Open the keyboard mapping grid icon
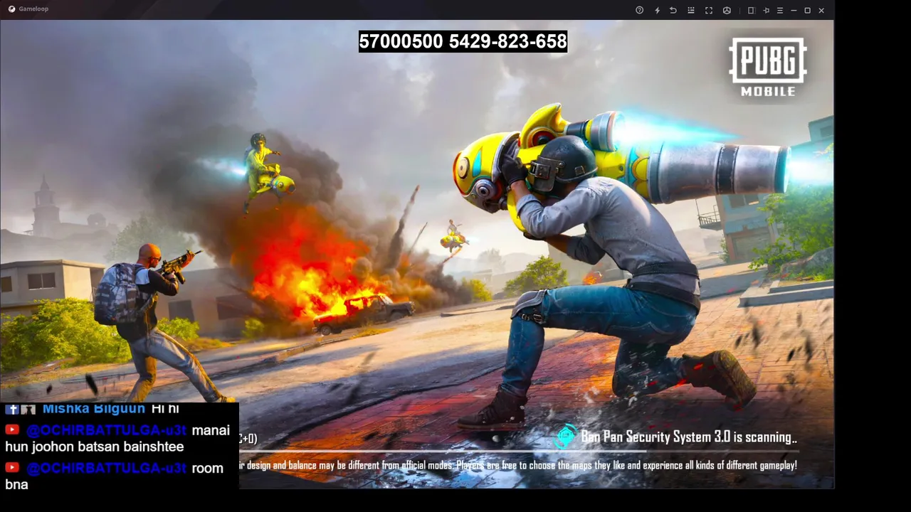This screenshot has width=911, height=512. (x=691, y=10)
